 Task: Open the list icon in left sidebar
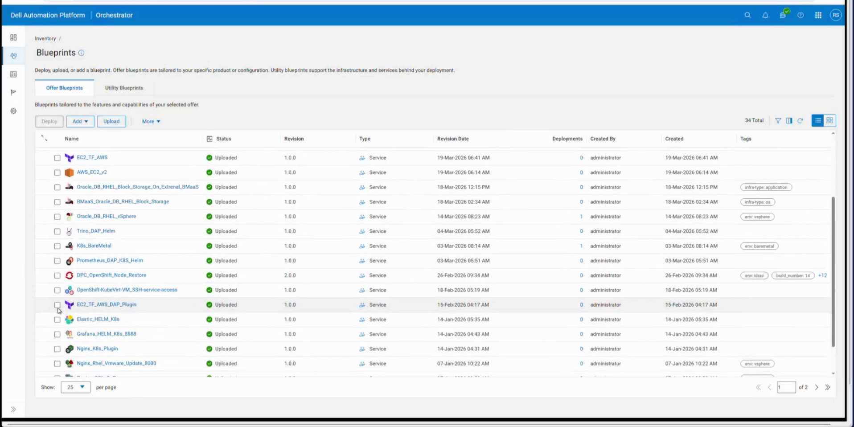[13, 74]
